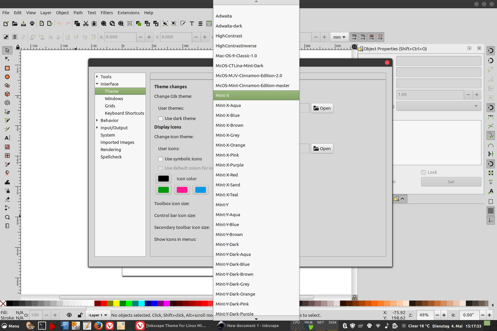Toggle the ruler lock icon
Screen dimensions: 497x331
[18, 47]
